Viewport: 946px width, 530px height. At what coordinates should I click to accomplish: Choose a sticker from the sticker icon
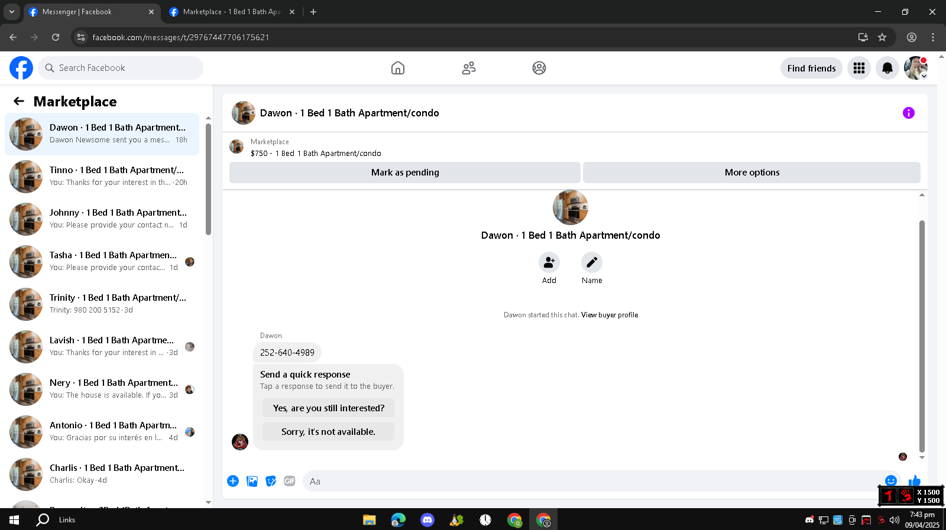[271, 481]
